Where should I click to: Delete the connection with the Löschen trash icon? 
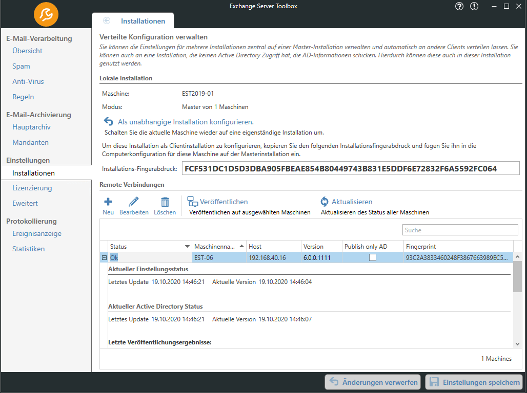click(x=165, y=206)
